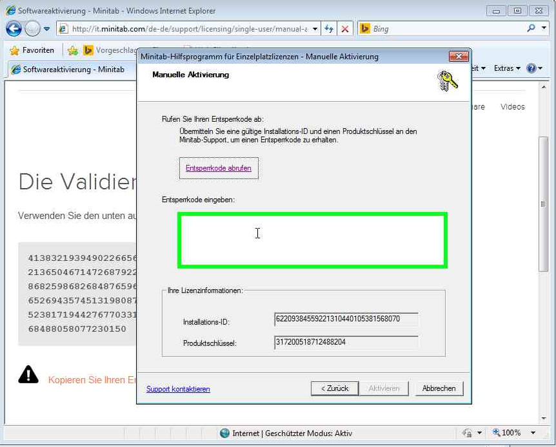Click the black warning triangle icon
Image resolution: width=556 pixels, height=447 pixels.
coord(28,375)
